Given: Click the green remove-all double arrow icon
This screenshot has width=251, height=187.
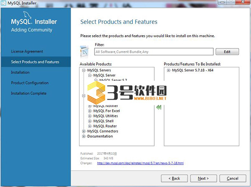Looking at the screenshot, I should point(159,107).
